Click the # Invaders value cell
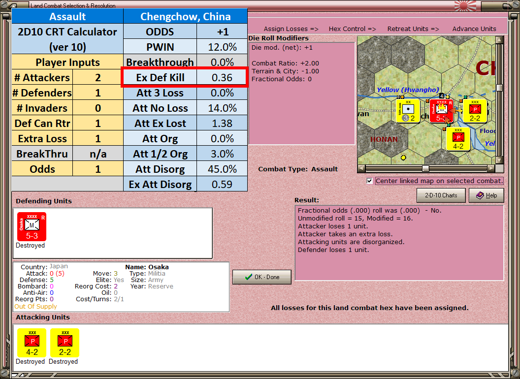The image size is (520, 379). [98, 108]
